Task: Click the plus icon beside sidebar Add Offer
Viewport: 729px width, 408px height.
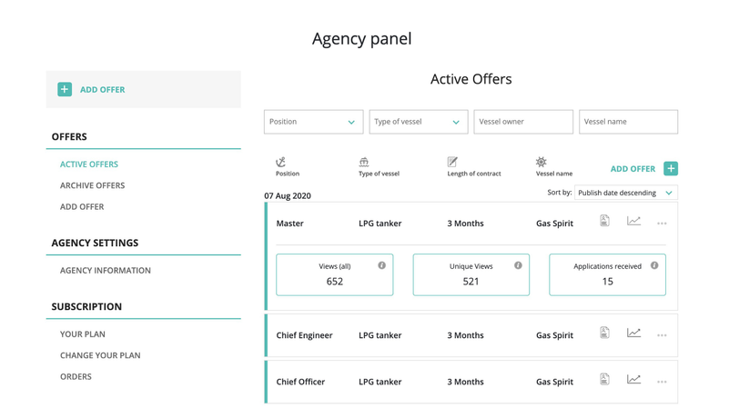Action: point(65,89)
